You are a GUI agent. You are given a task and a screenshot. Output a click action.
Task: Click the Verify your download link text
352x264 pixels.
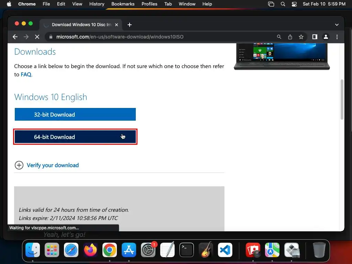pyautogui.click(x=53, y=165)
